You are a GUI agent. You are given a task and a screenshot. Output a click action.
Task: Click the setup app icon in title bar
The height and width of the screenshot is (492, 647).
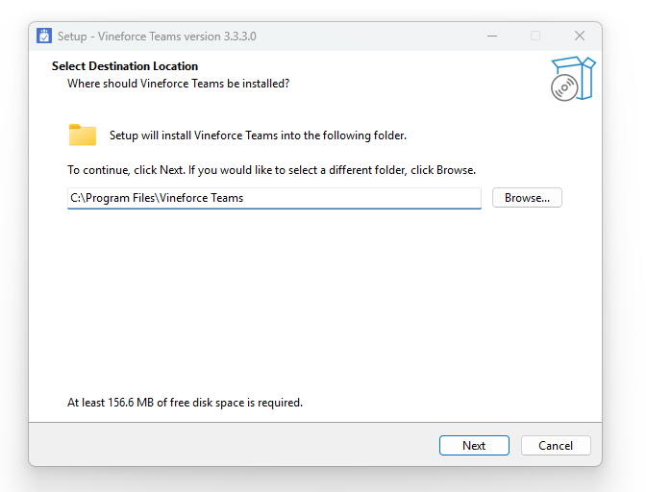43,36
